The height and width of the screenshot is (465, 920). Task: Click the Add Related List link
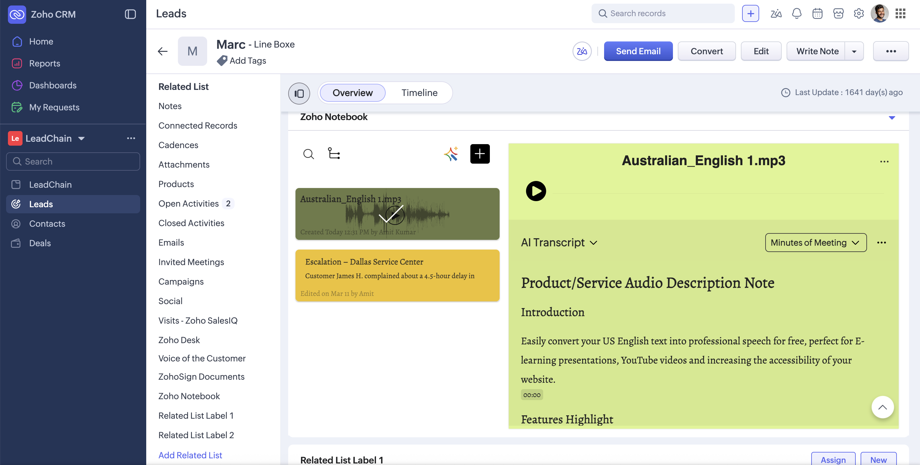[190, 455]
